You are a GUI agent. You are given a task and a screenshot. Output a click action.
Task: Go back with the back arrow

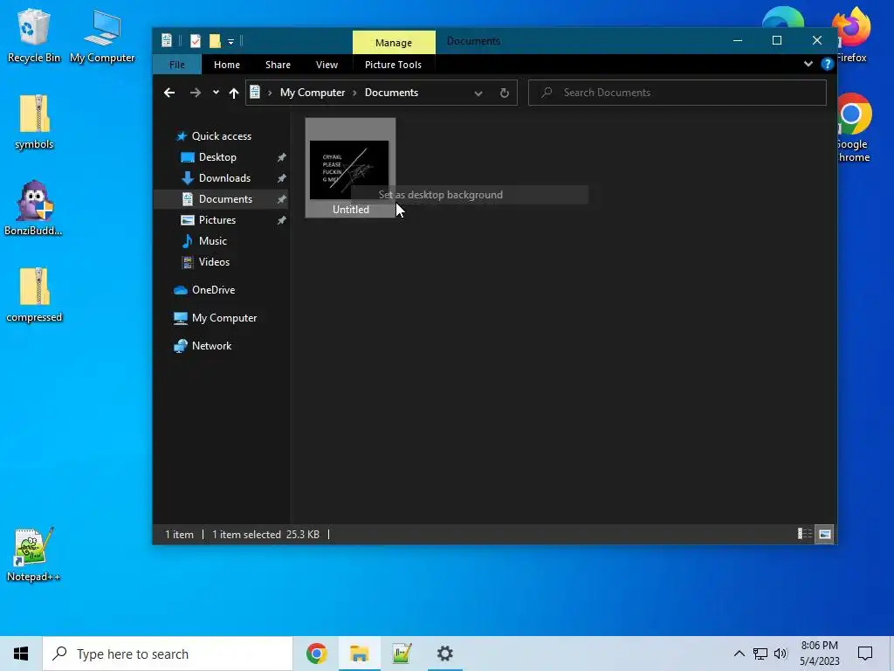[x=169, y=93]
